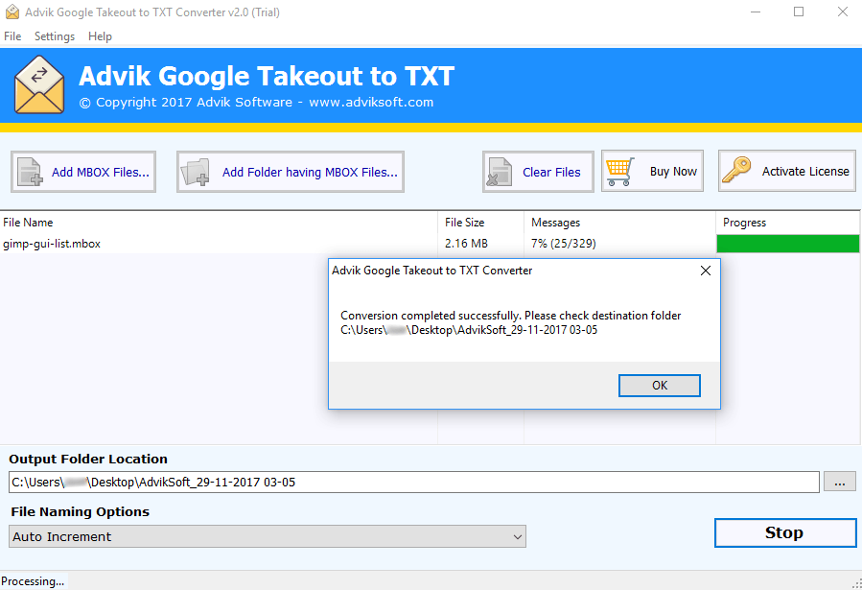Click the green progress bar for gimp-gui-list.mbox

tap(788, 244)
